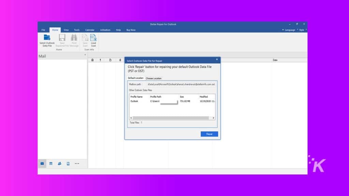Select Outlook profile row

click(172, 101)
